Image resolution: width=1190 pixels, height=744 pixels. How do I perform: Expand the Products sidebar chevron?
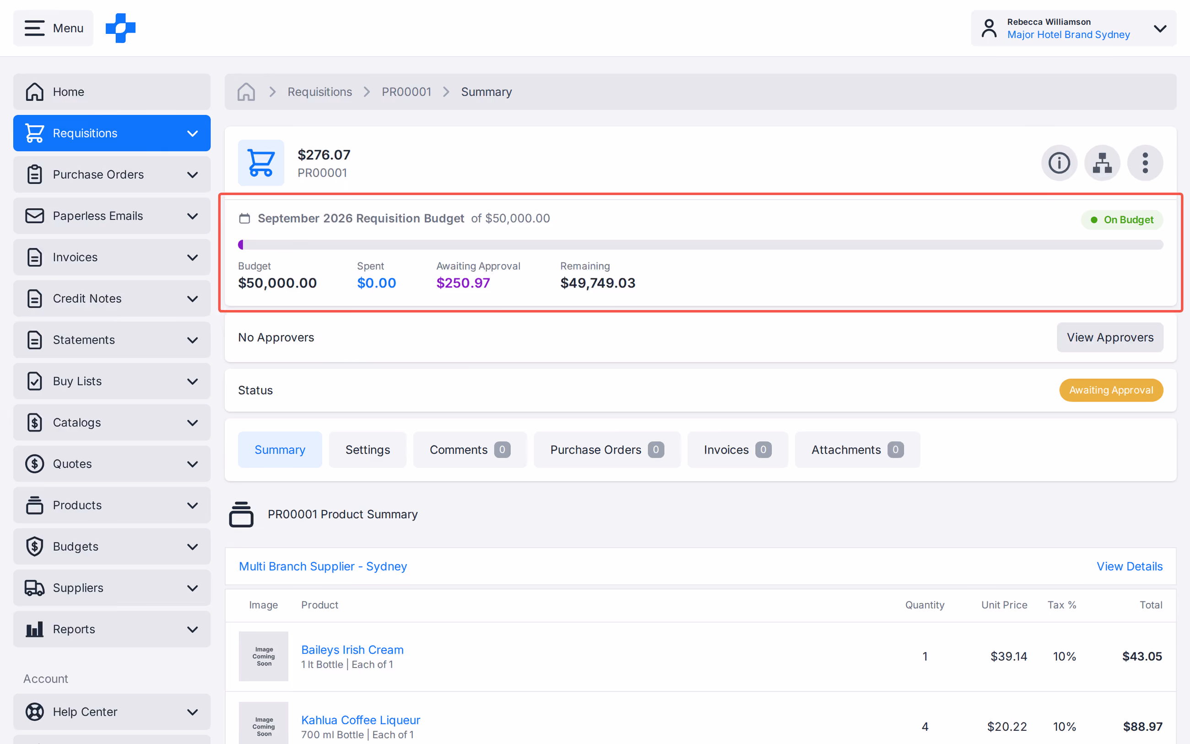pyautogui.click(x=193, y=505)
